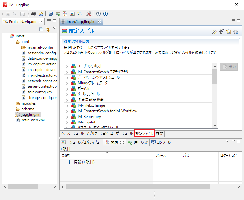Image resolution: width=244 pixels, height=200 pixels.
Task: Open the problems panel view menu arrow
Action: point(227,141)
